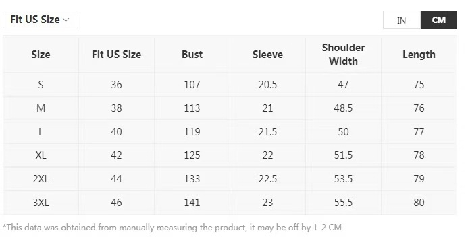Viewport: 468px width, 245px height.
Task: Click the Fit US Size column header
Action: [116, 55]
